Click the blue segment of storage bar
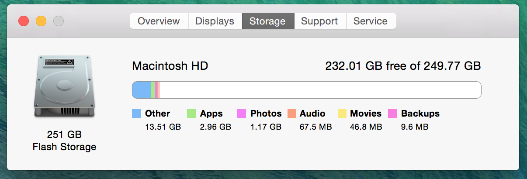The width and height of the screenshot is (527, 179). 142,90
